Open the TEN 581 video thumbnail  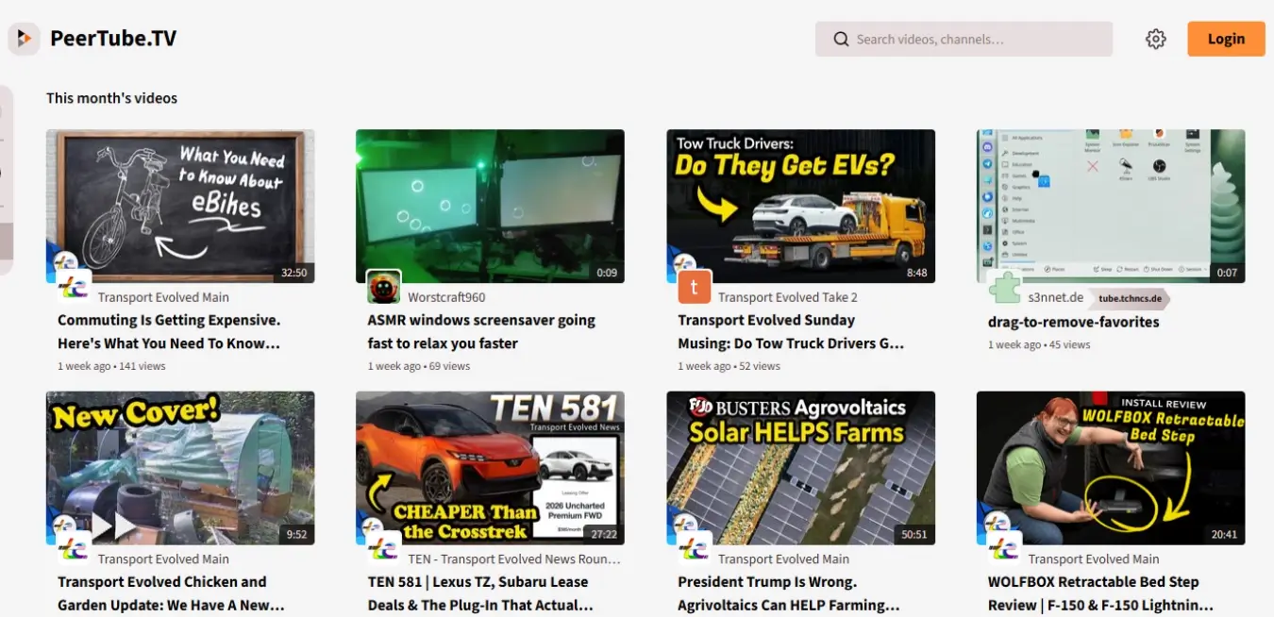490,468
